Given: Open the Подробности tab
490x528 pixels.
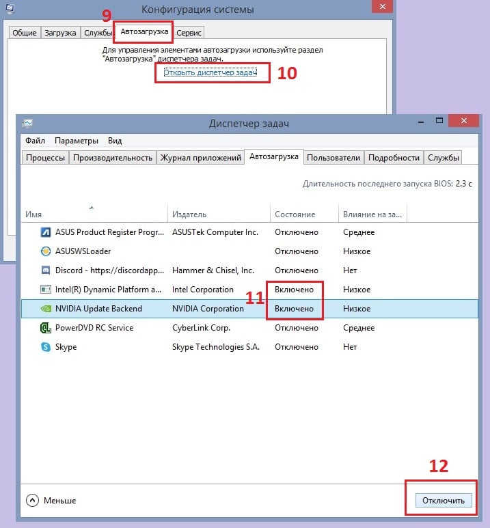Looking at the screenshot, I should click(394, 158).
